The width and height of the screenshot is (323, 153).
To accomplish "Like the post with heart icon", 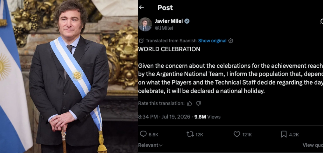I will (237, 134).
